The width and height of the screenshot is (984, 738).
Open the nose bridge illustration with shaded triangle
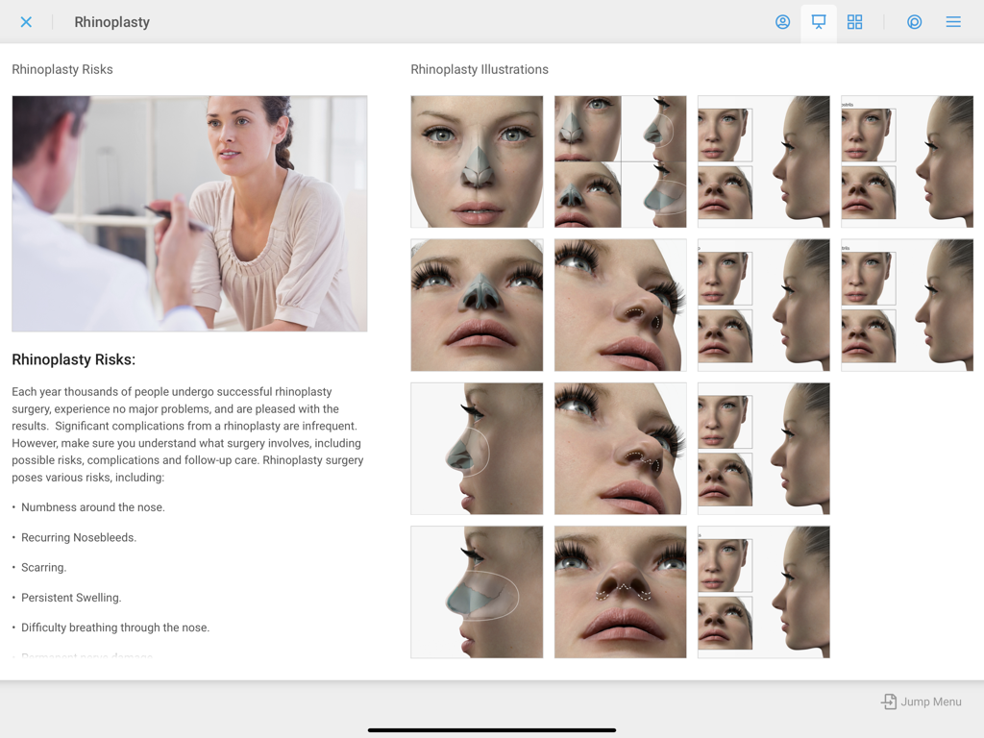tap(477, 305)
